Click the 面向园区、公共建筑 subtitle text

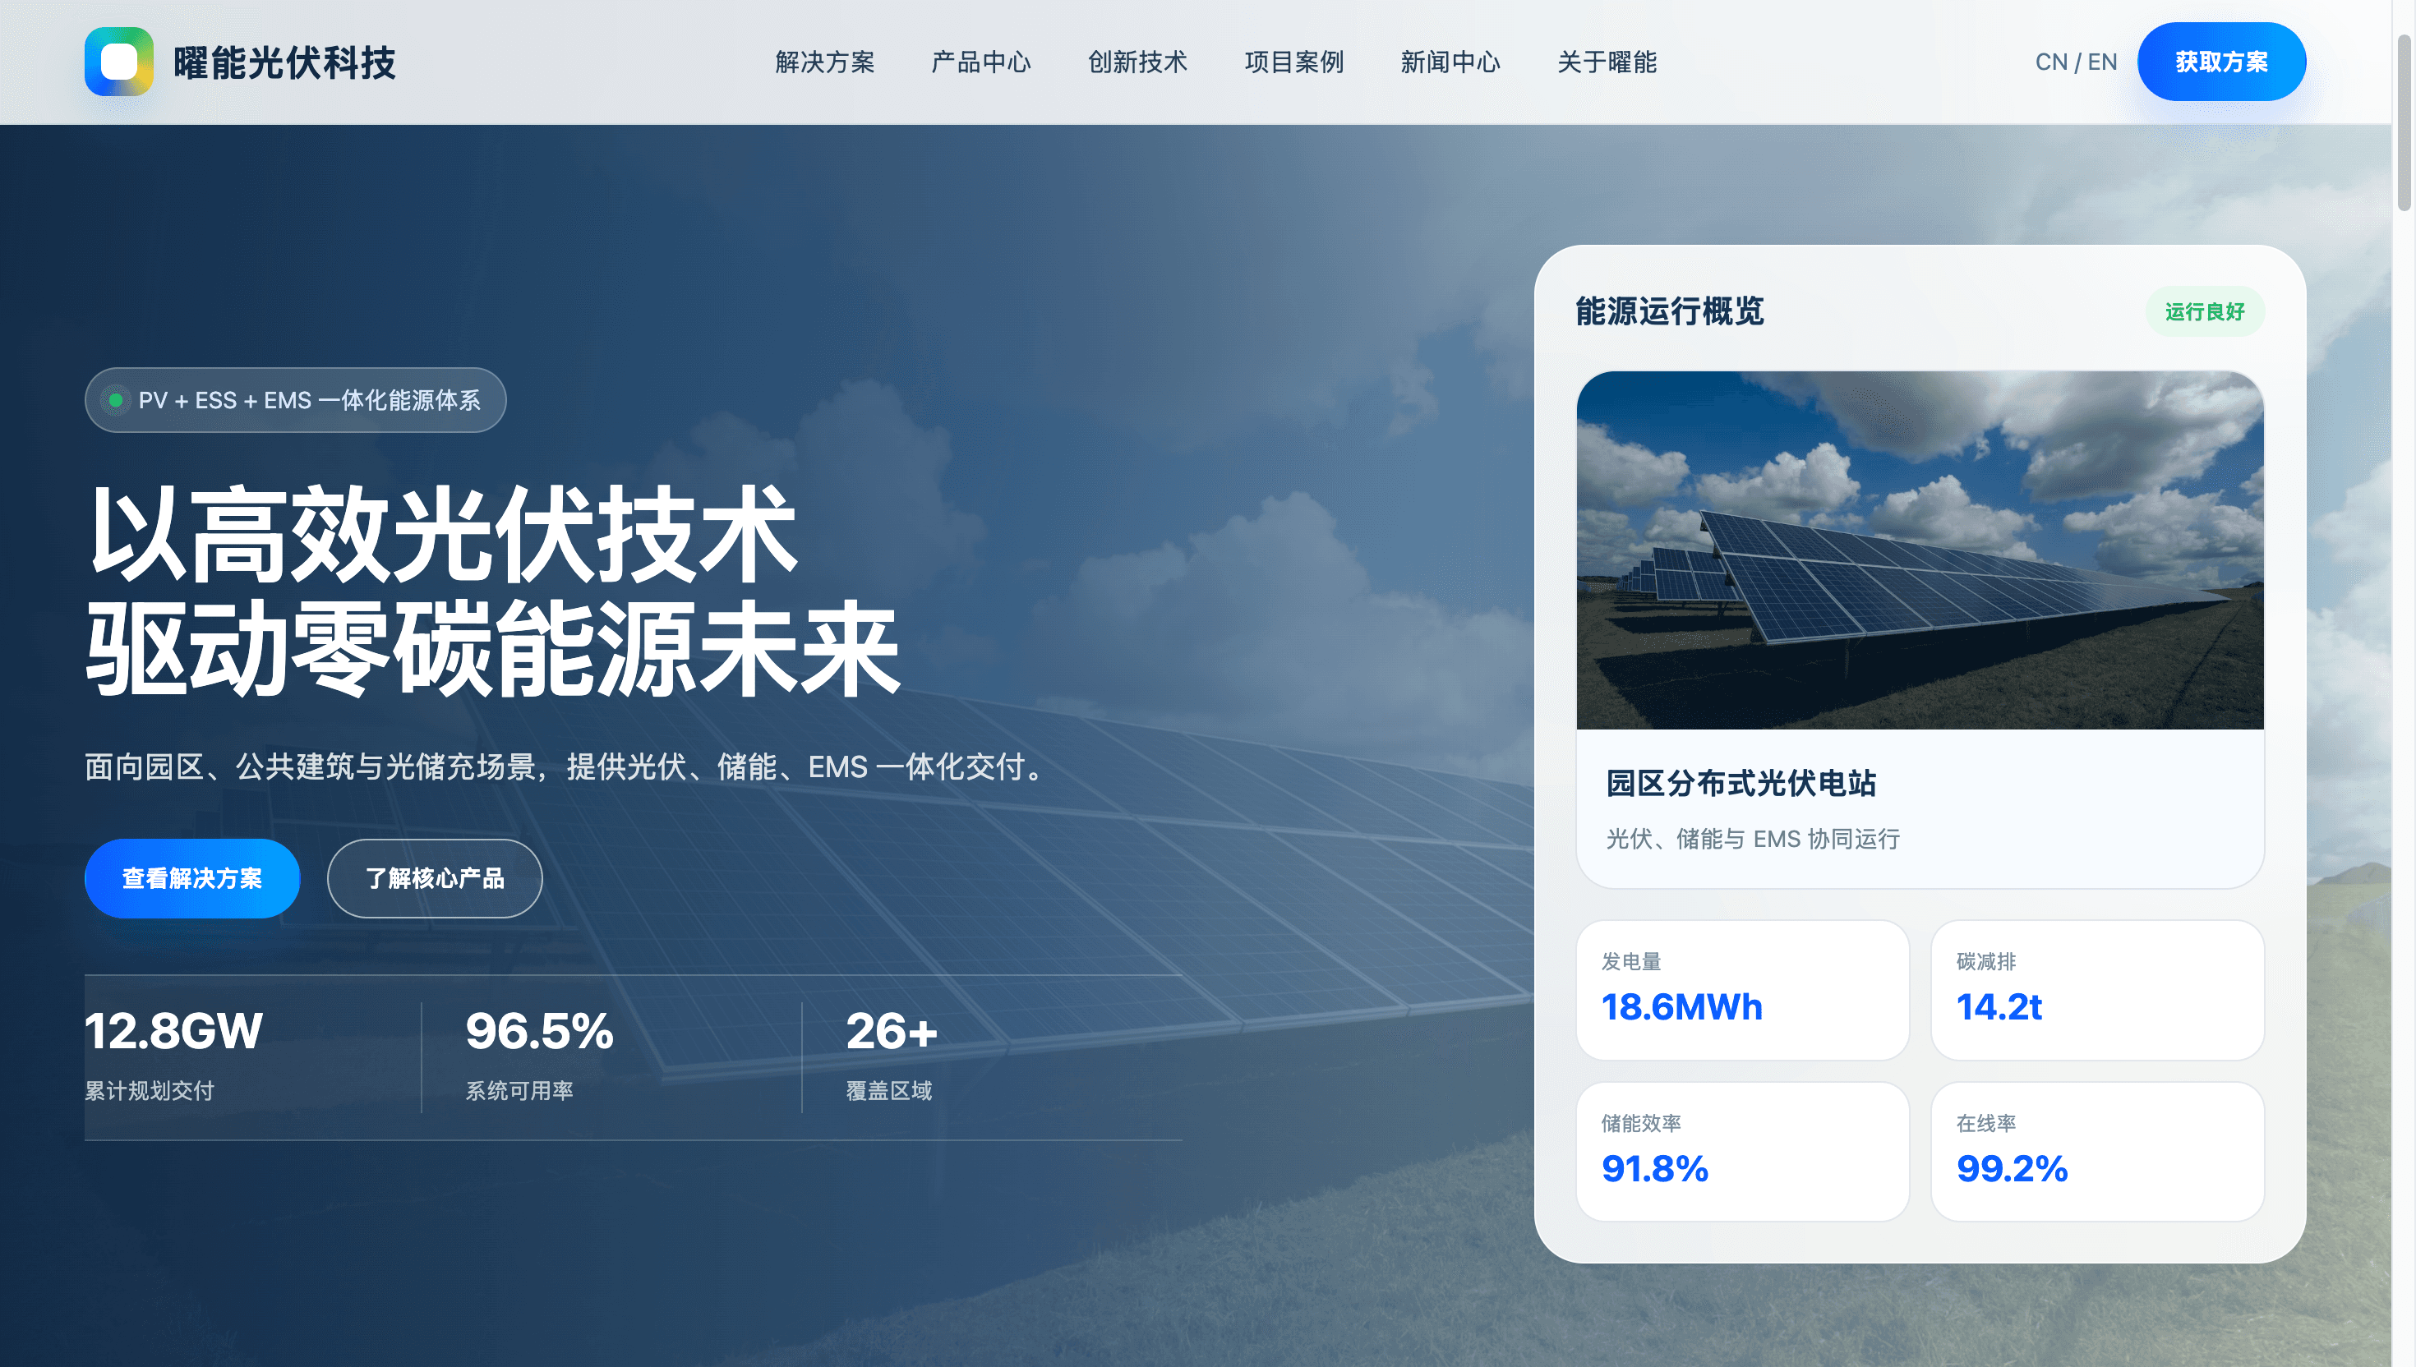[567, 767]
